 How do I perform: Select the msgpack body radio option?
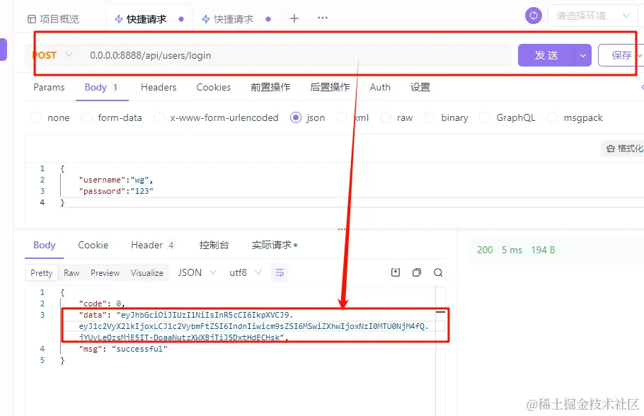tap(553, 118)
